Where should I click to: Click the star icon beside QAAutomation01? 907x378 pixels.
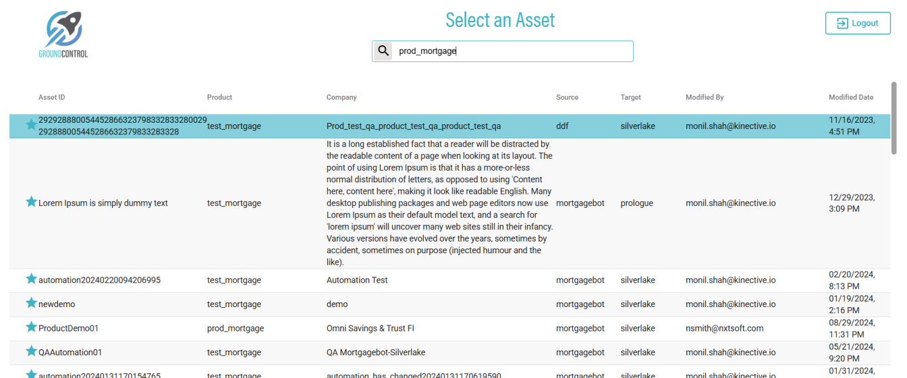31,351
